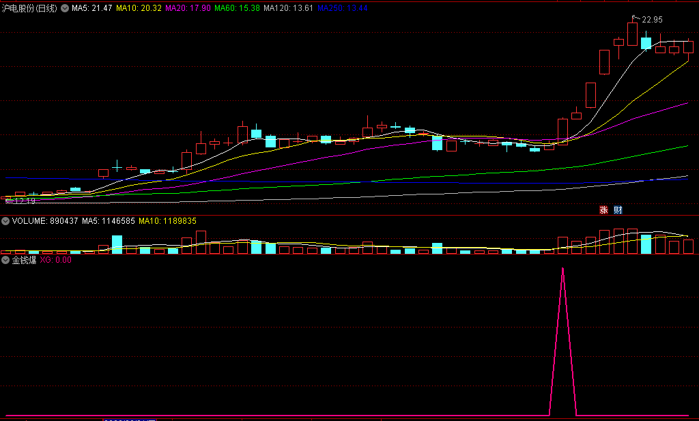Screen dimensions: 699x421
Task: Open the dropdown next to 沪电股份(日线)
Action: point(65,8)
